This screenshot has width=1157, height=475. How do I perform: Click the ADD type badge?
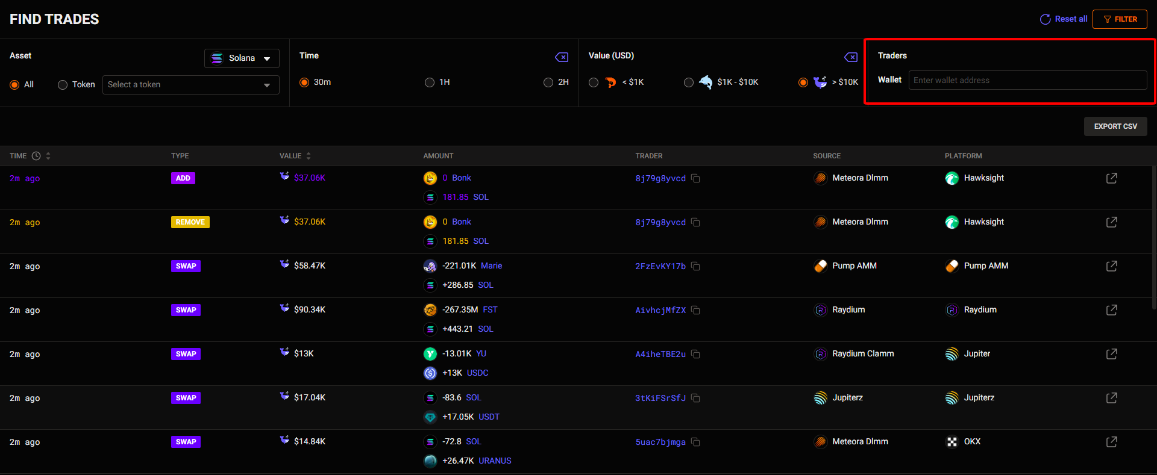183,178
